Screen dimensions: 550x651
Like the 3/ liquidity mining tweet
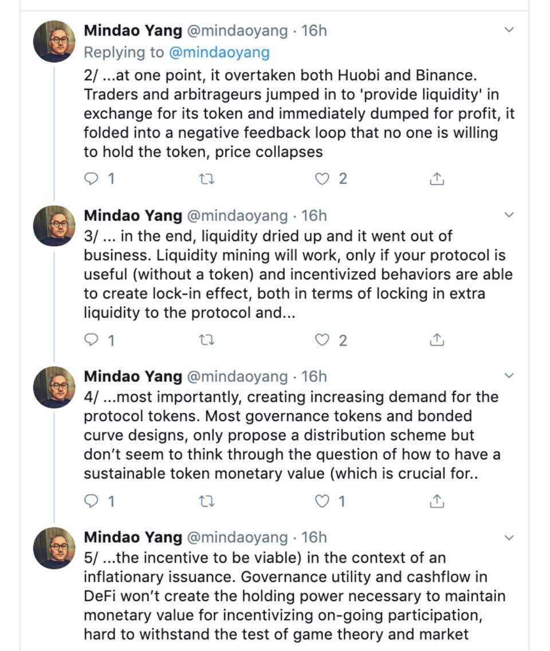(x=322, y=340)
